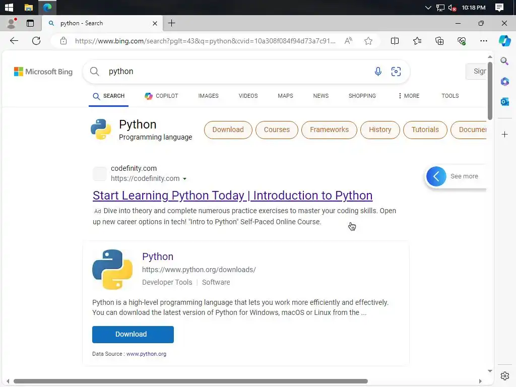Switch to the MAPS tab
The image size is (516, 387).
point(285,96)
